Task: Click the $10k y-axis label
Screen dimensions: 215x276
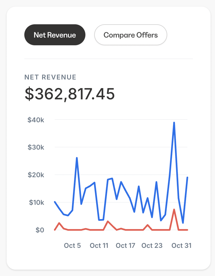Action: [x=36, y=203]
